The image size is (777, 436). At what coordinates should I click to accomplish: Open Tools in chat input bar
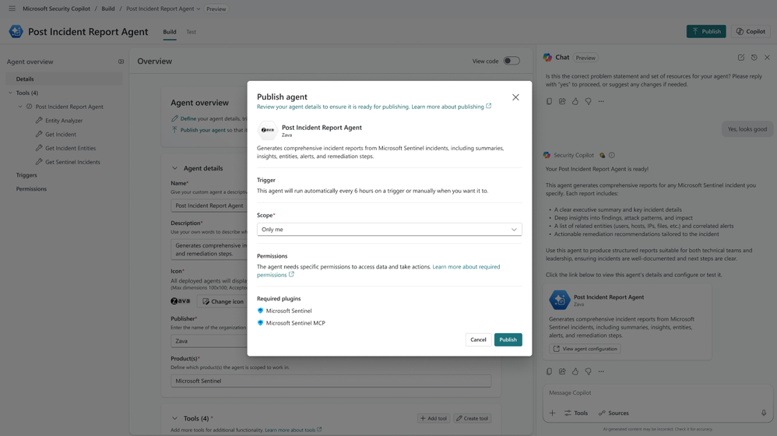(576, 413)
